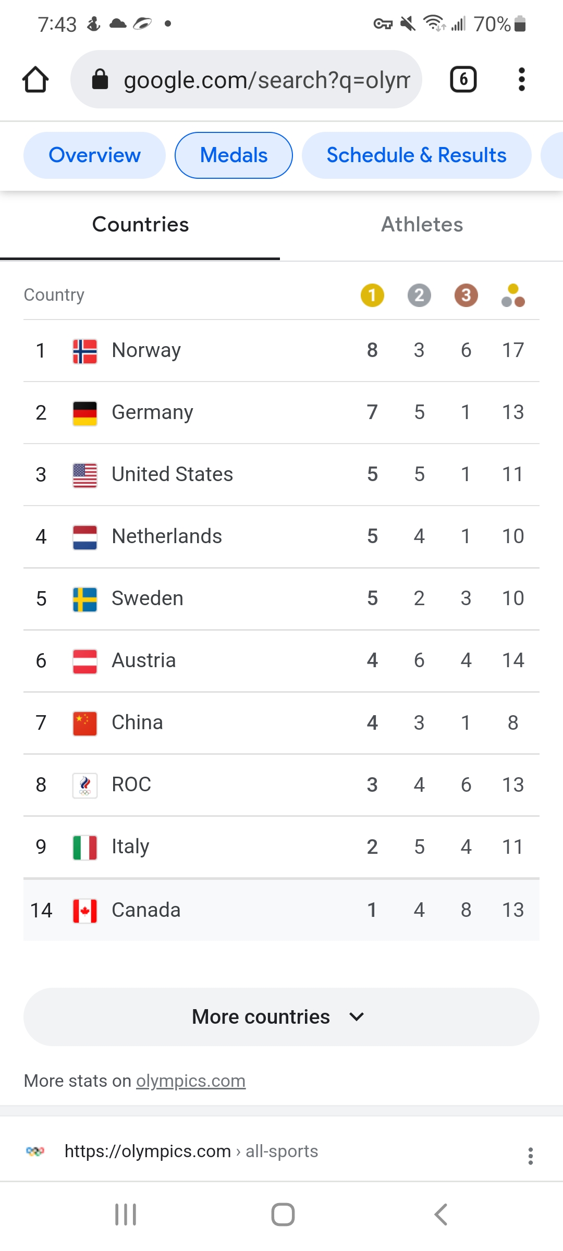Open the browser three-dot menu
The width and height of the screenshot is (563, 1251).
tap(521, 80)
